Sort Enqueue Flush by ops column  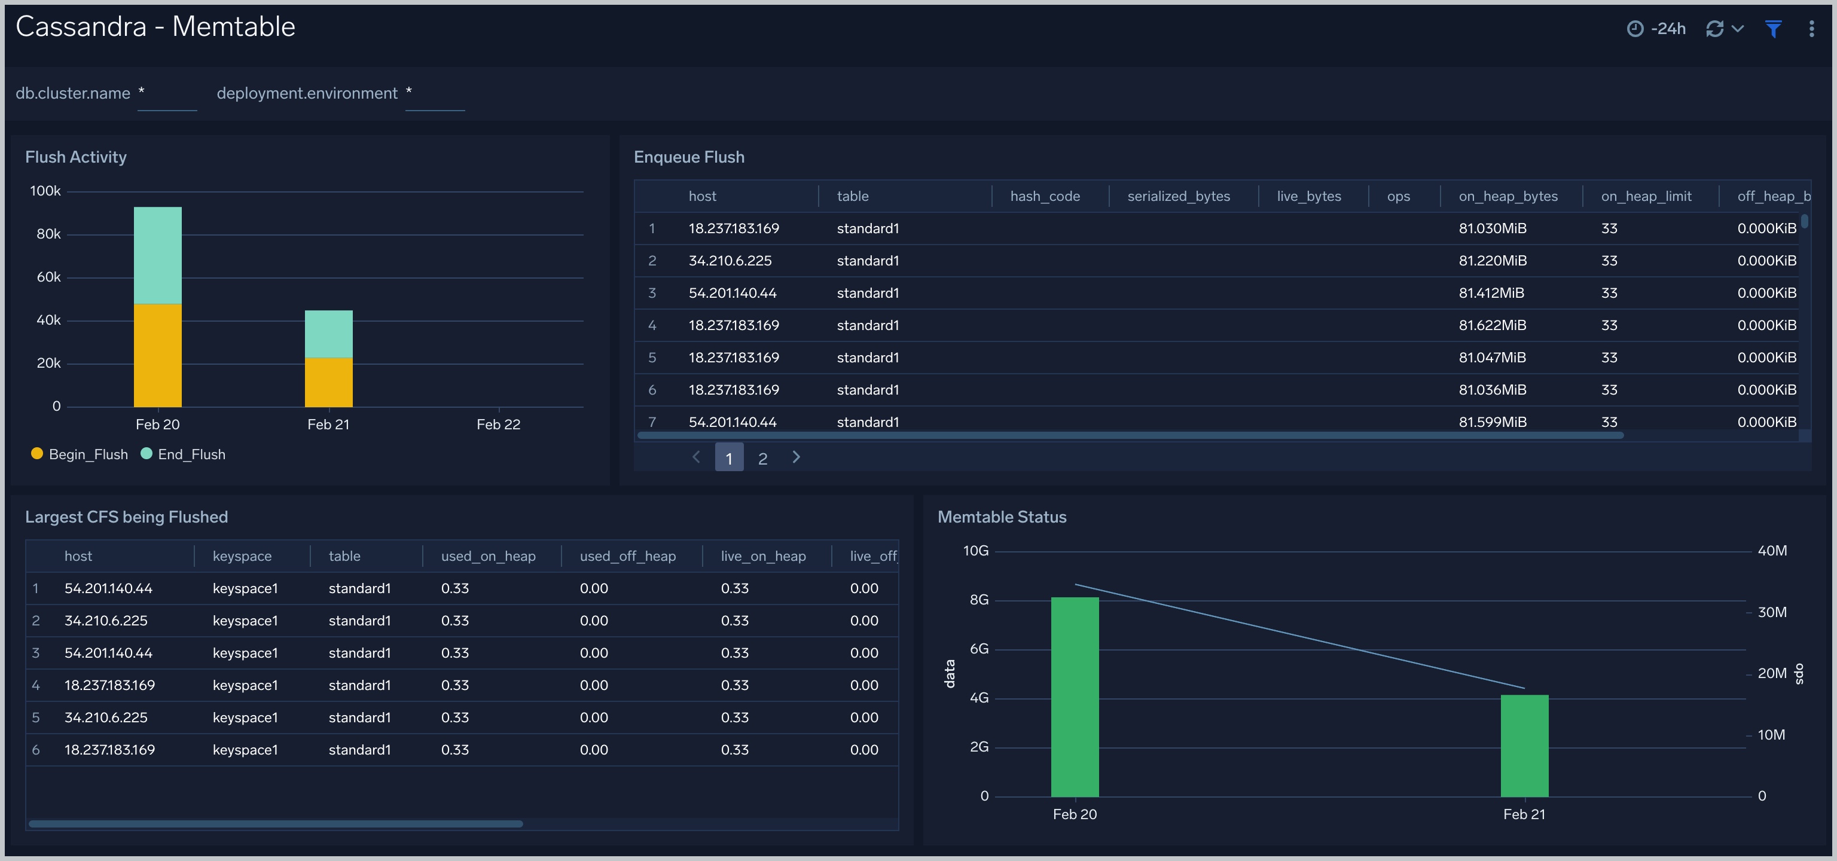tap(1399, 196)
